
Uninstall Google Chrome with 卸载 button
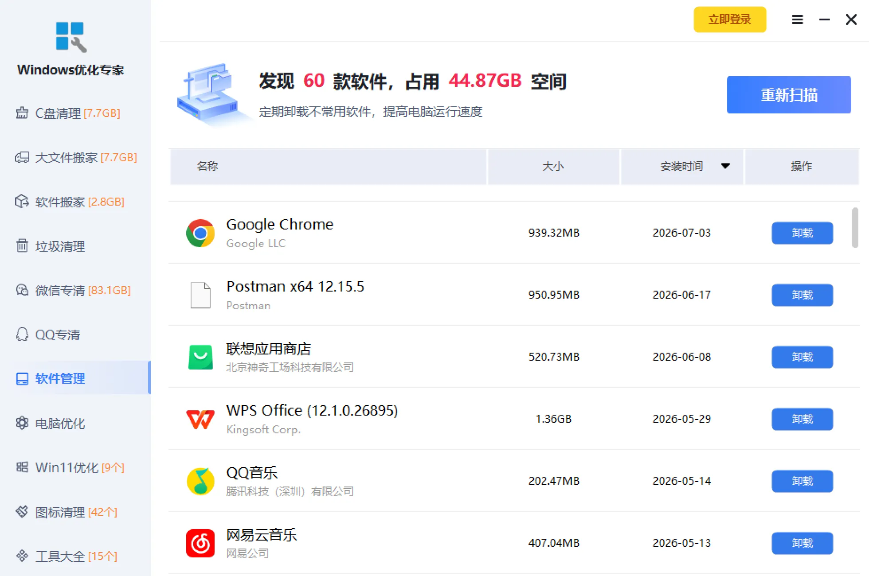tap(802, 233)
